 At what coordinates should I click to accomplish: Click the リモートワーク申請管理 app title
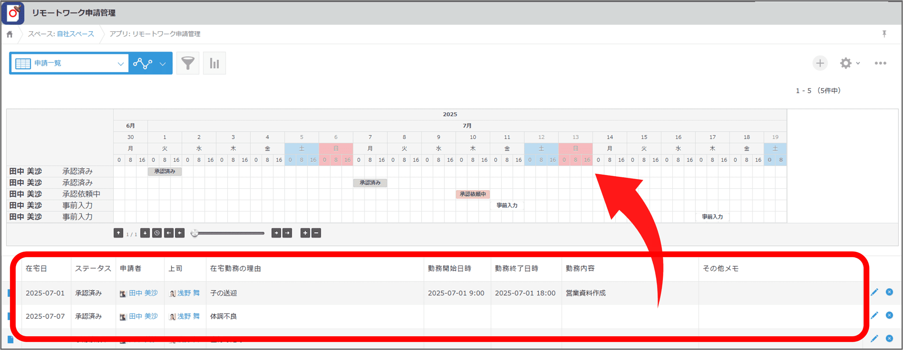click(74, 13)
